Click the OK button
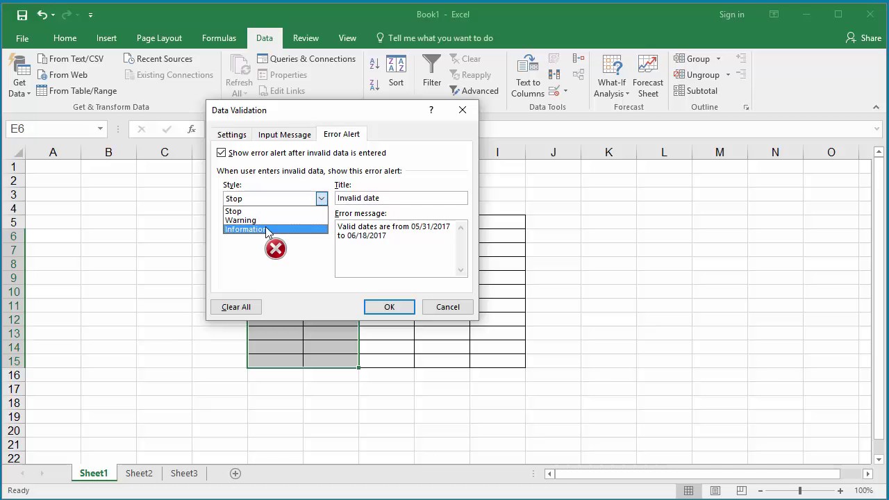The height and width of the screenshot is (500, 889). (x=389, y=307)
